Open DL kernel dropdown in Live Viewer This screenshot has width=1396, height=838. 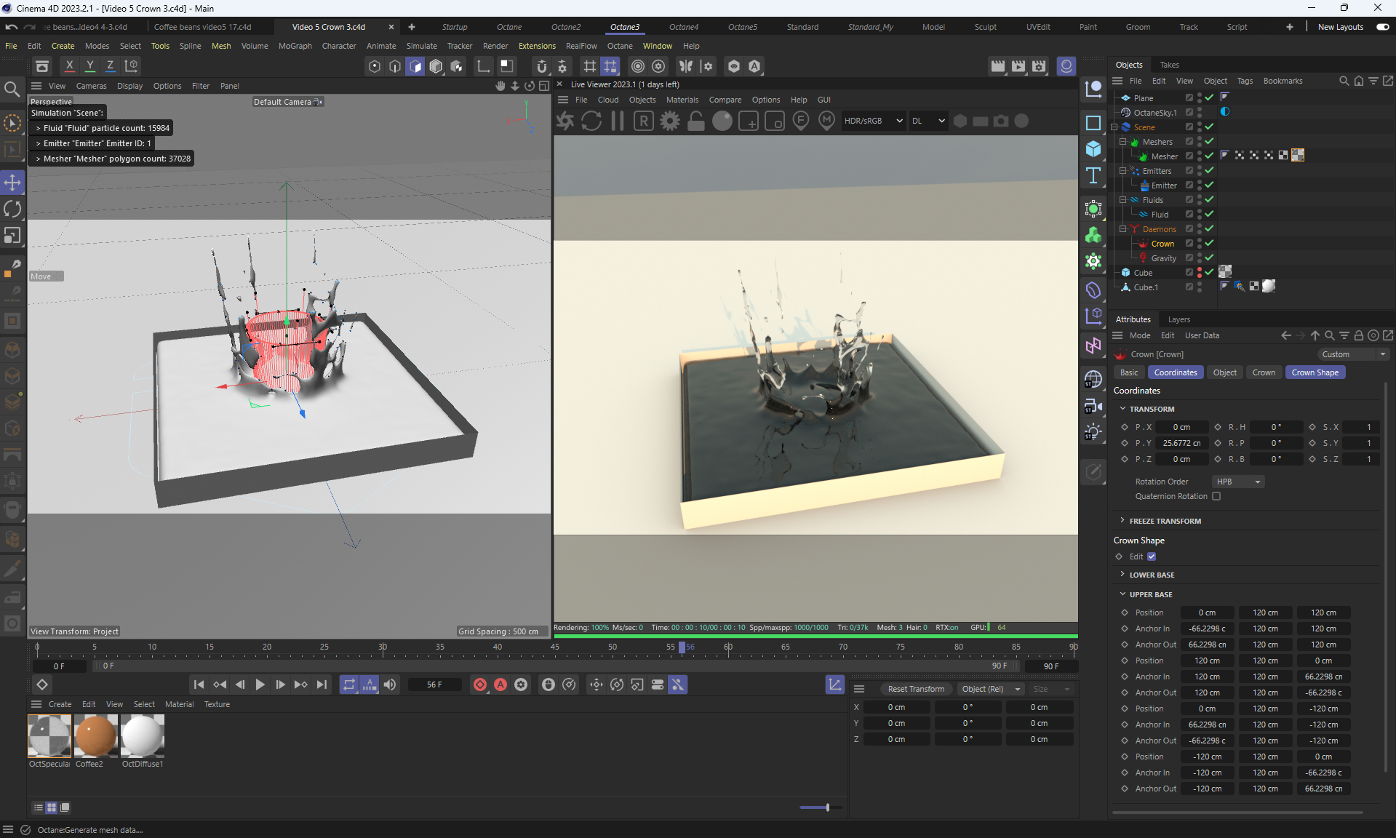click(x=929, y=121)
